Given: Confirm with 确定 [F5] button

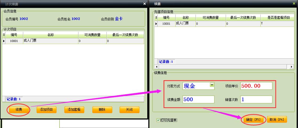Looking at the screenshot, I should 253,120.
